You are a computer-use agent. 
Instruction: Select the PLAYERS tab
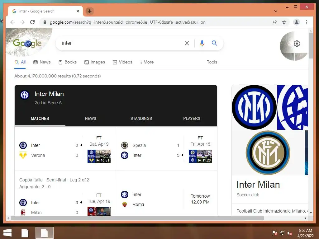click(x=192, y=119)
